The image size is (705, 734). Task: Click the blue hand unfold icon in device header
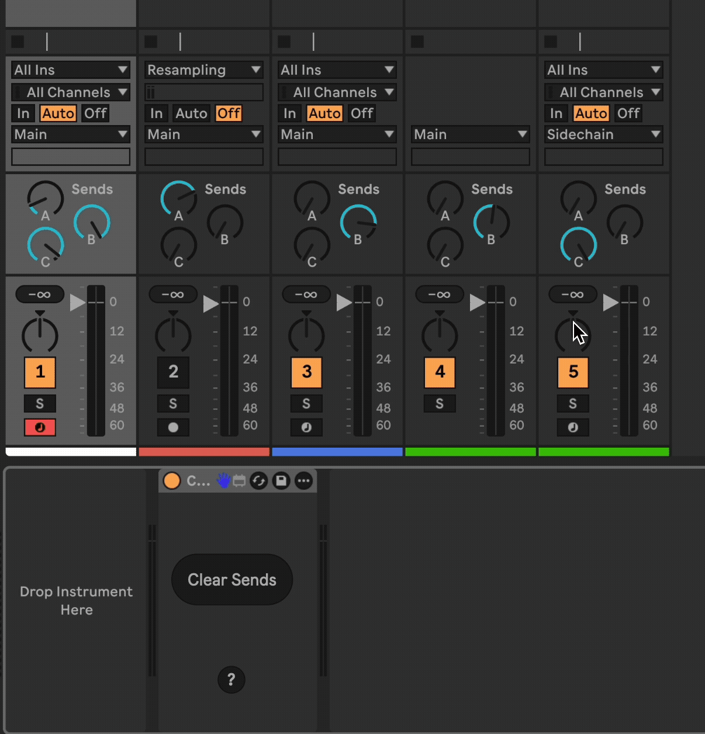223,481
